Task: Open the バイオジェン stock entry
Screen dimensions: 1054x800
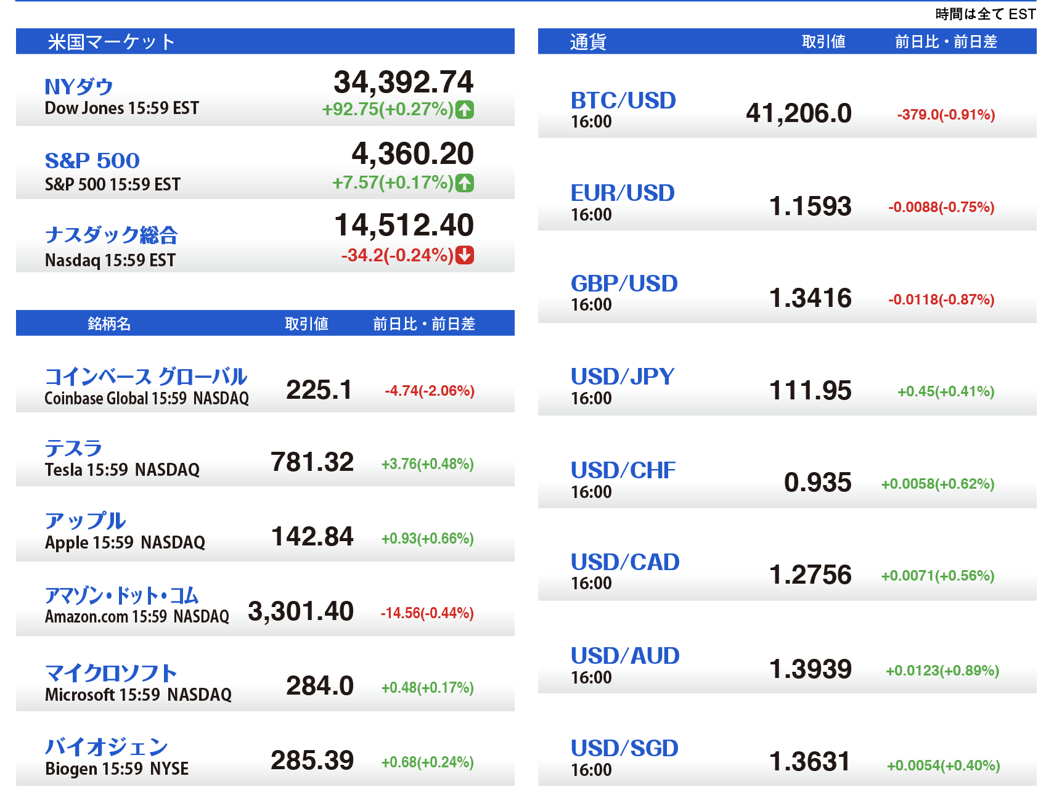Action: point(107,747)
